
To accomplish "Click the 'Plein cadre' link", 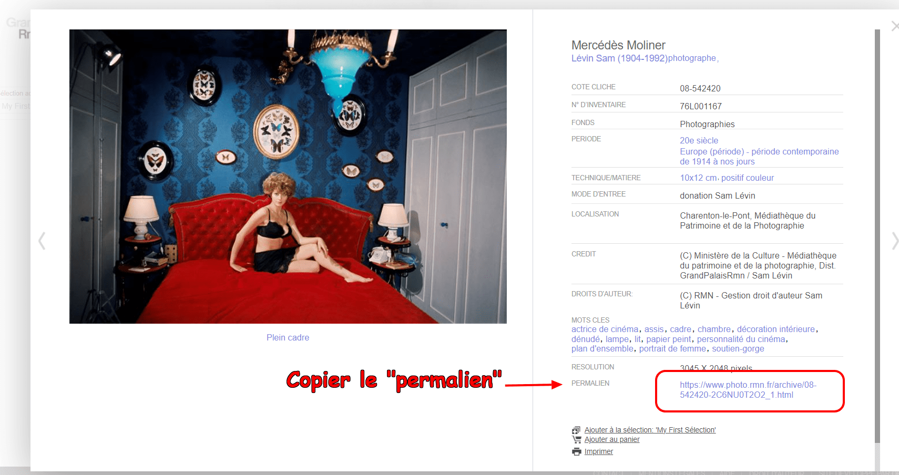I will (288, 338).
